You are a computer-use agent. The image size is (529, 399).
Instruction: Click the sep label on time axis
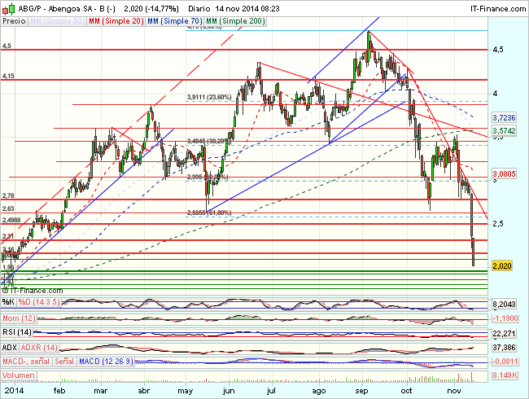361,391
